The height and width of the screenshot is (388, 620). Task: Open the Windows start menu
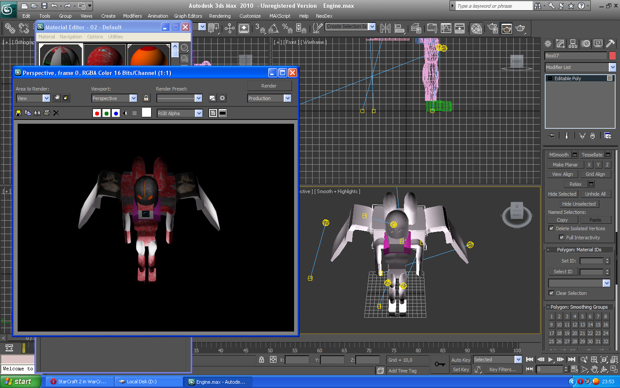click(x=20, y=382)
